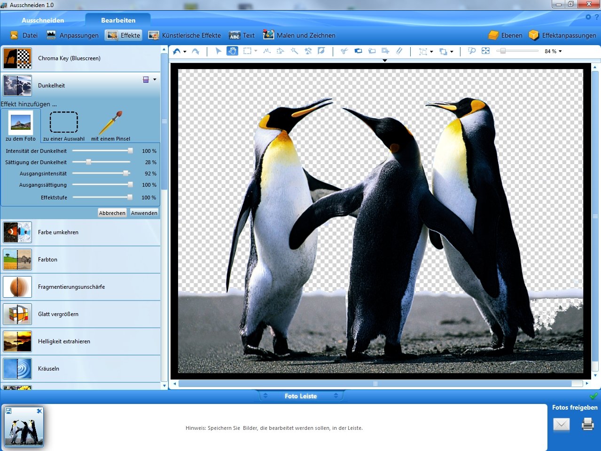This screenshot has height=451, width=601.
Task: Switch to the Ausschneiden tab
Action: click(x=43, y=20)
